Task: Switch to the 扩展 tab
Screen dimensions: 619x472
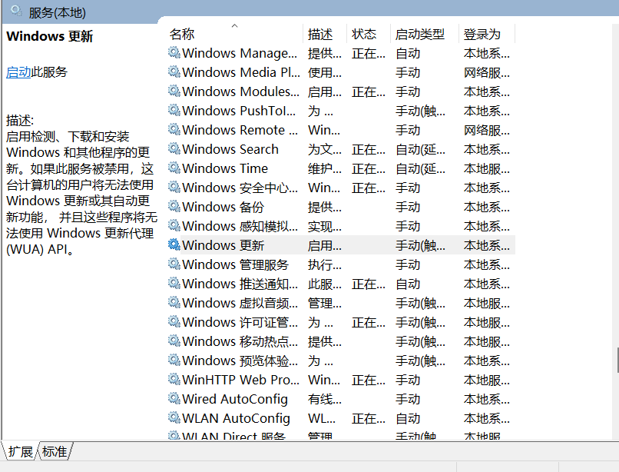Action: click(x=21, y=451)
